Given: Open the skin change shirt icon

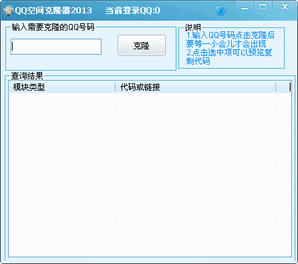Looking at the screenshot, I should pyautogui.click(x=220, y=10).
